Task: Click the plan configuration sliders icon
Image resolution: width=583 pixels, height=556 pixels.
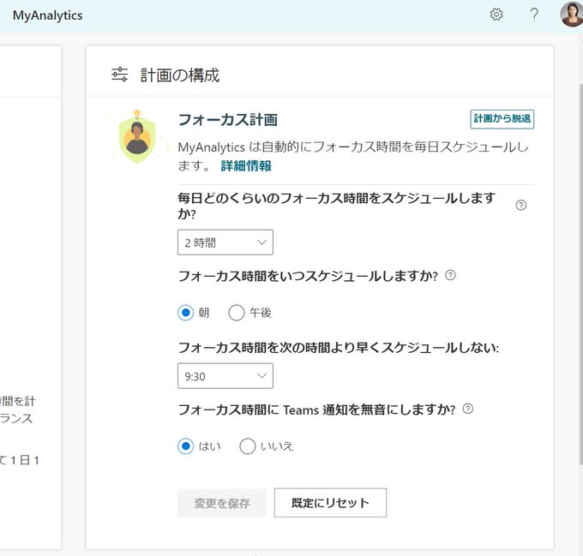Action: [119, 75]
